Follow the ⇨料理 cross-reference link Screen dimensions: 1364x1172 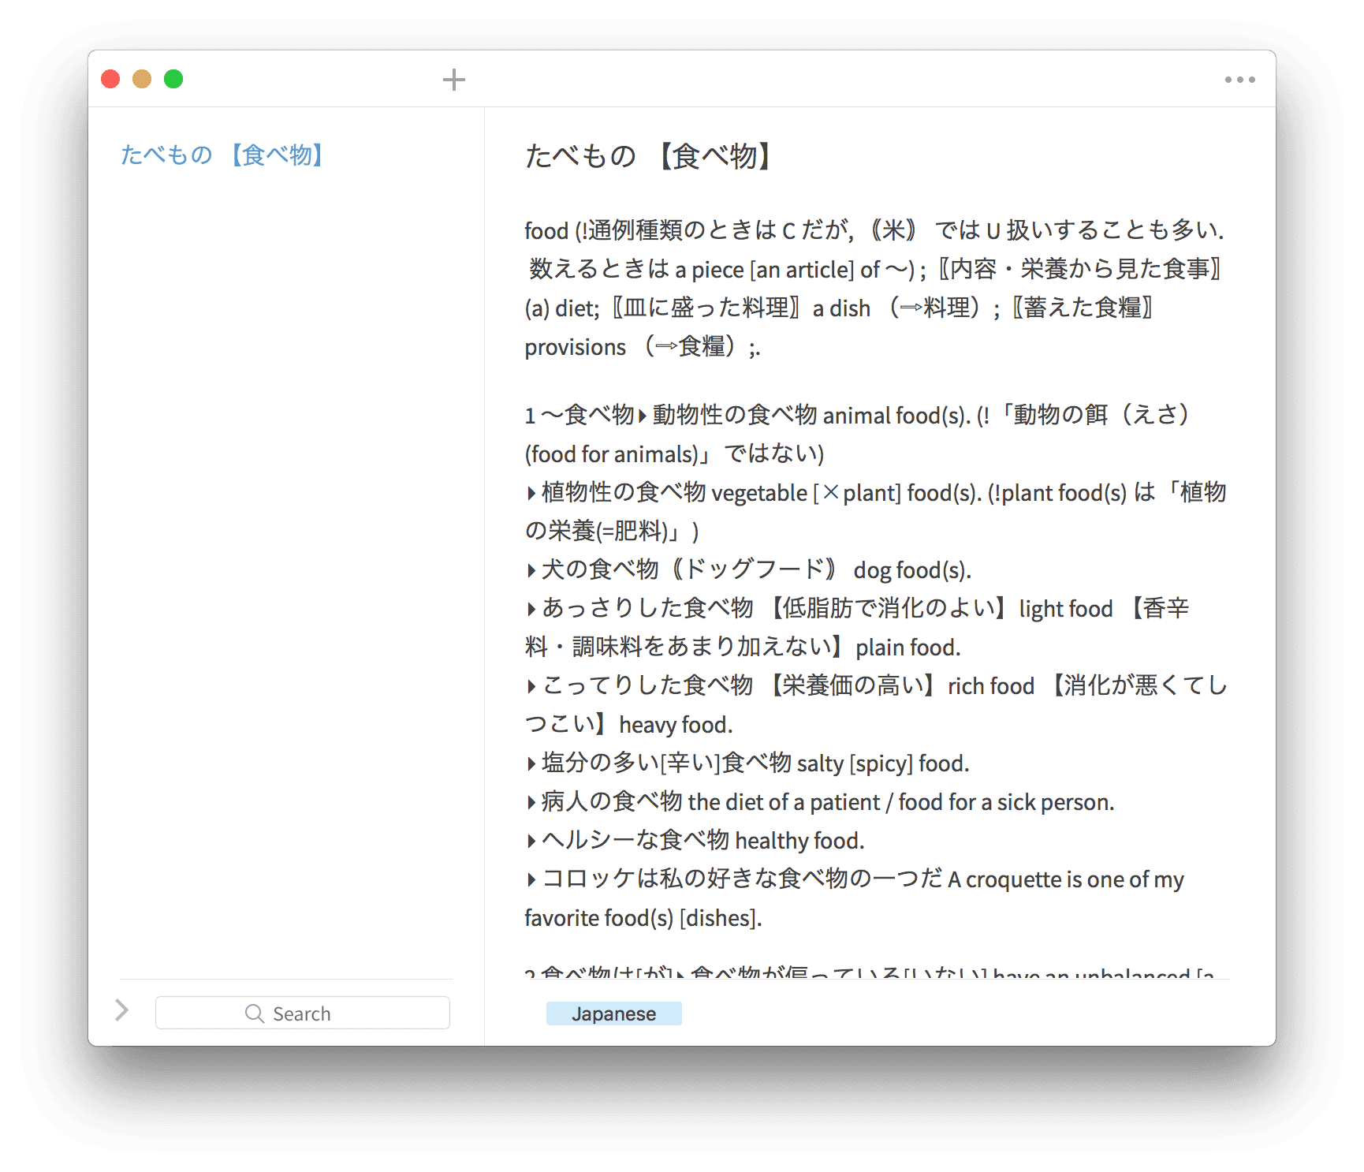935,308
